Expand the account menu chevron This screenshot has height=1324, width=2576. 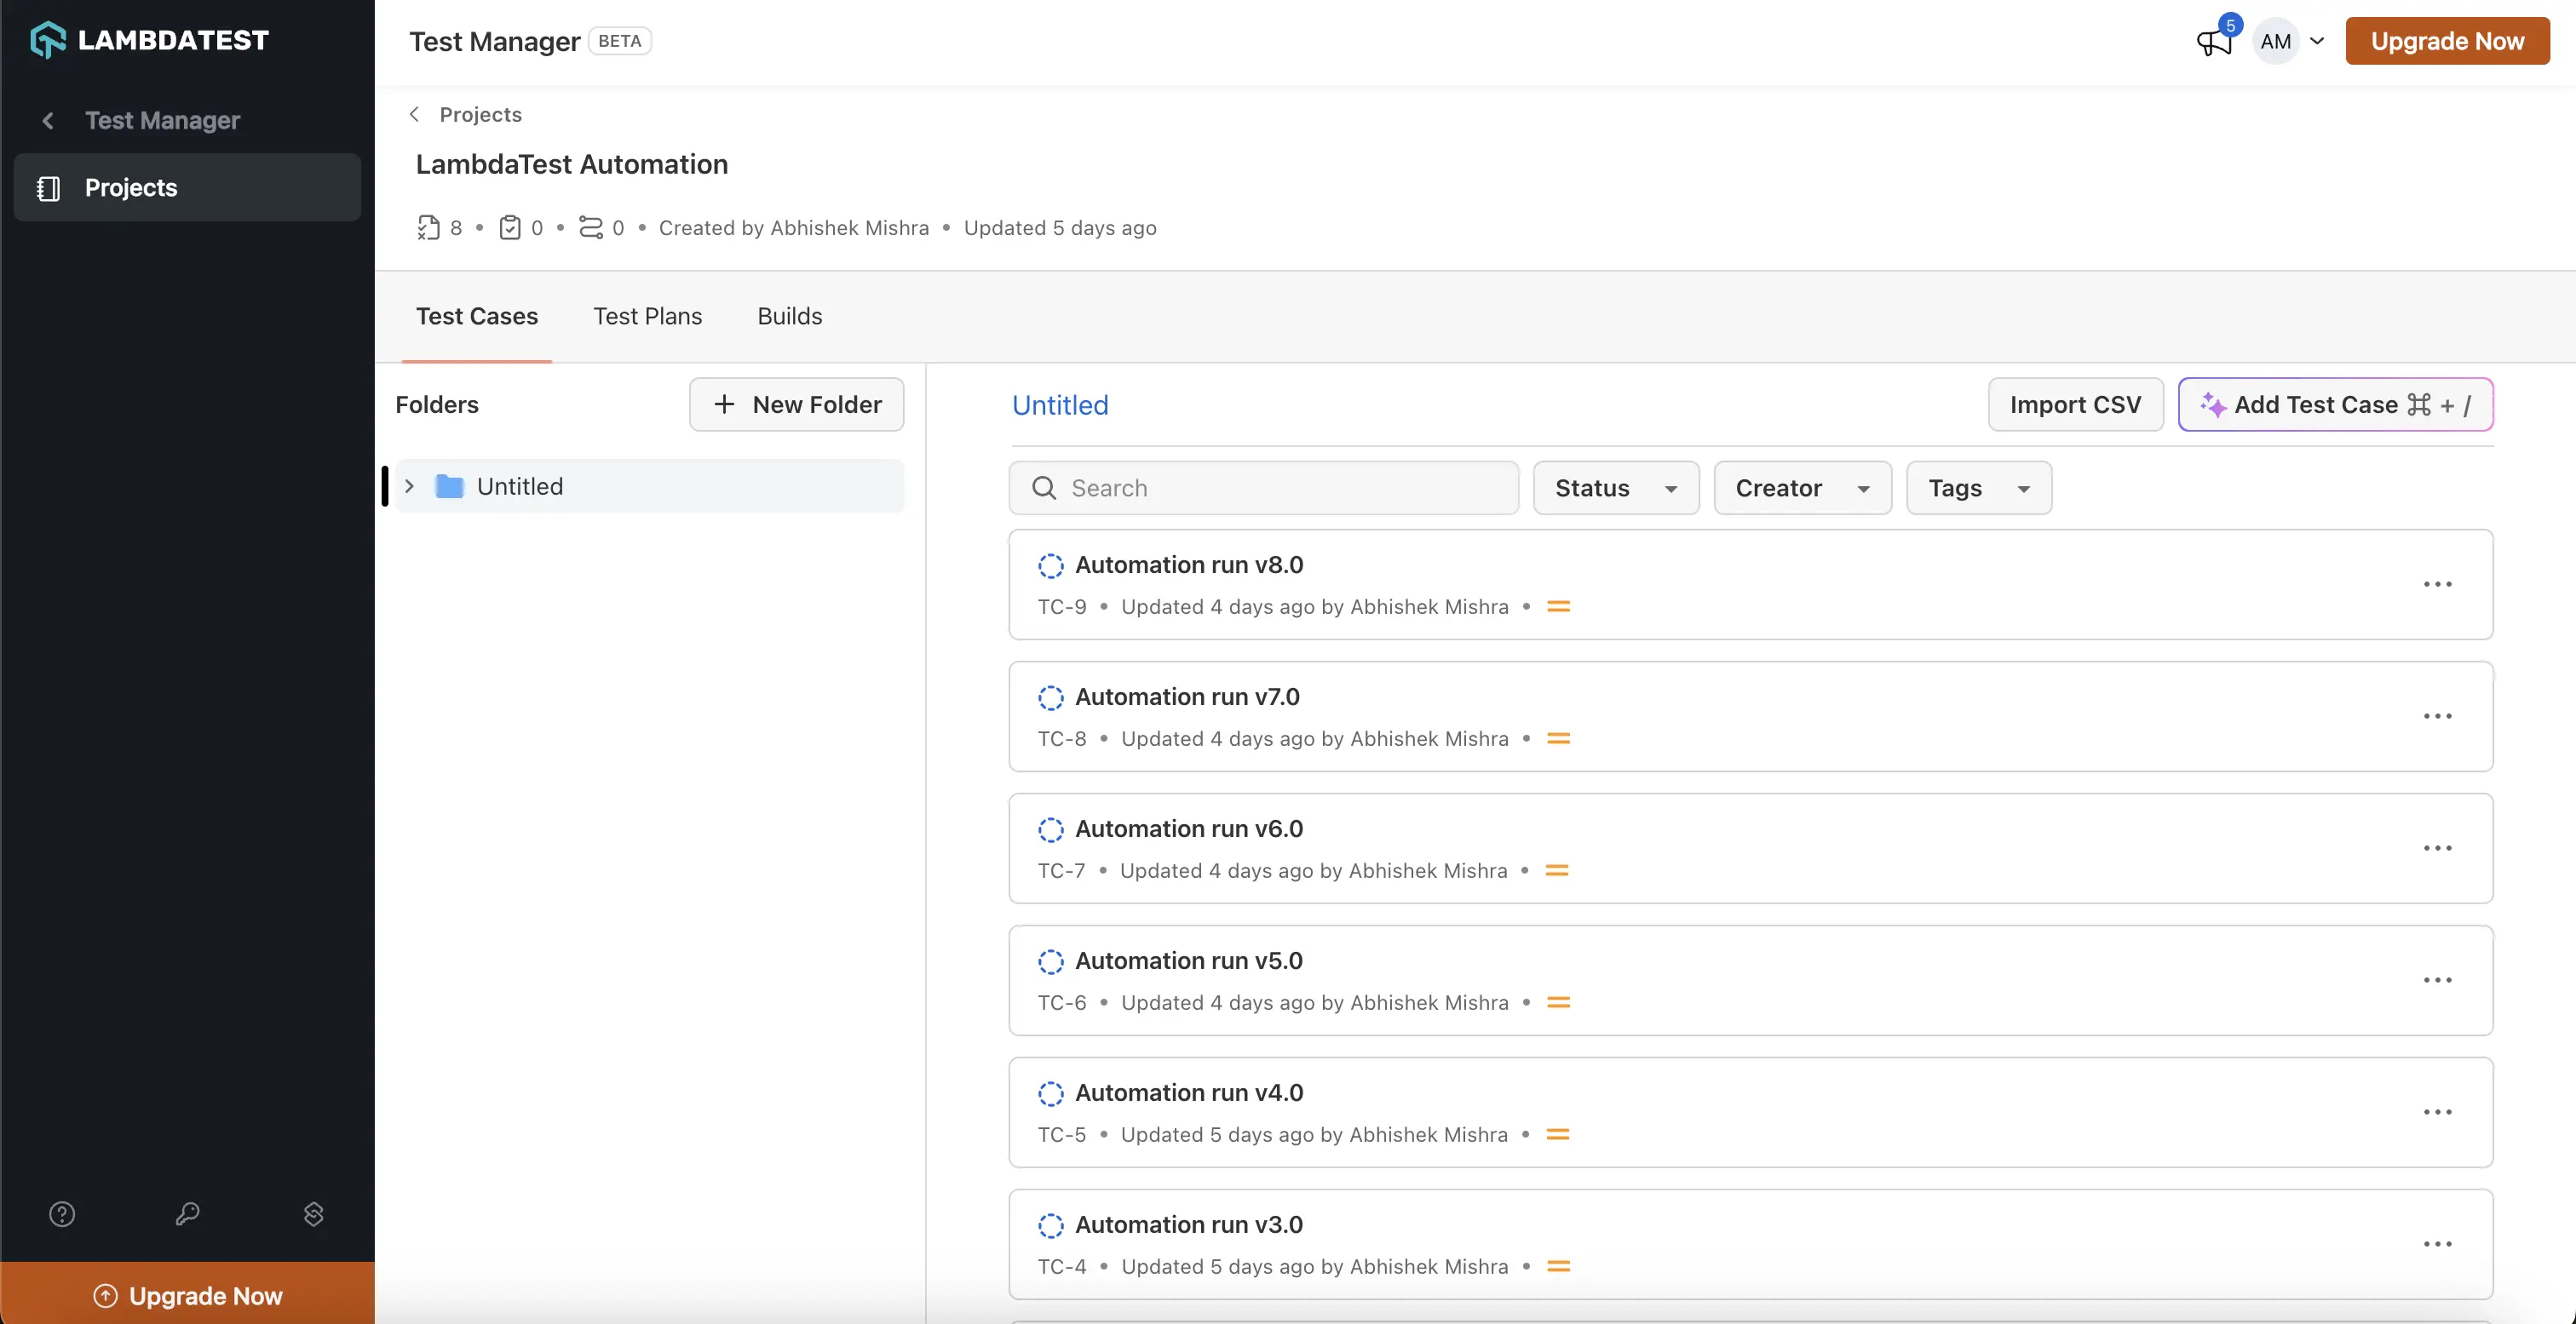point(2317,41)
